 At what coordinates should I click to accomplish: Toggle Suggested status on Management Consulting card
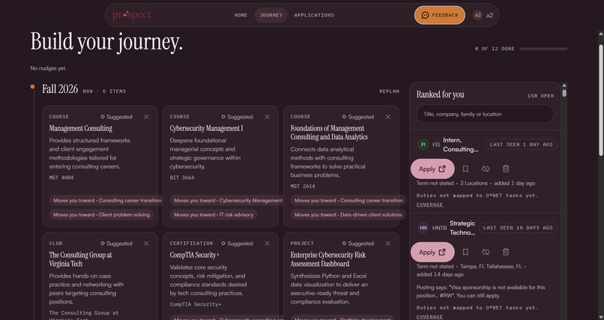click(x=116, y=117)
